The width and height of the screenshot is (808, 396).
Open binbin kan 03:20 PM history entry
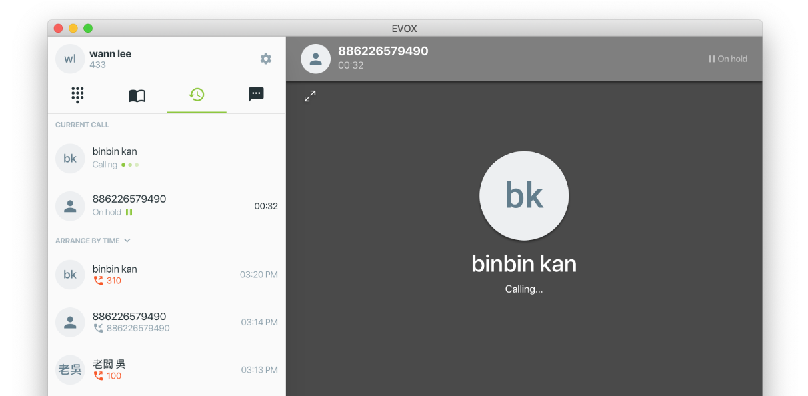click(x=167, y=275)
